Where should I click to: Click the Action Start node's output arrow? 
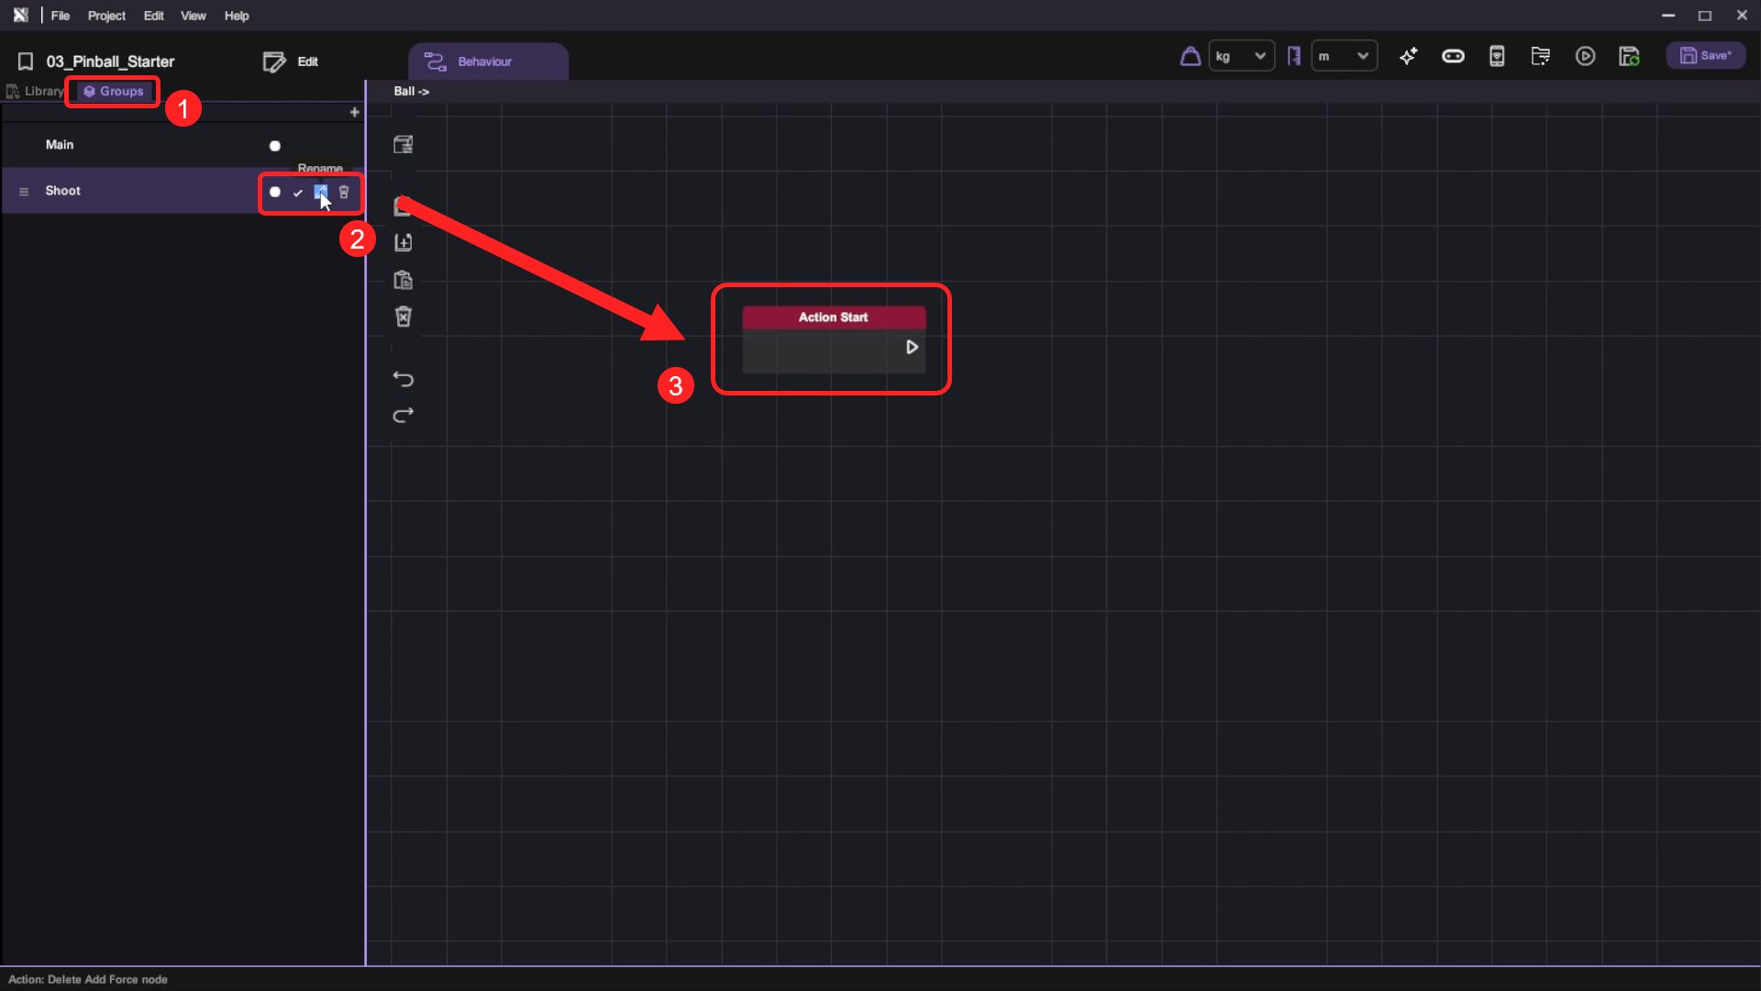pos(912,347)
